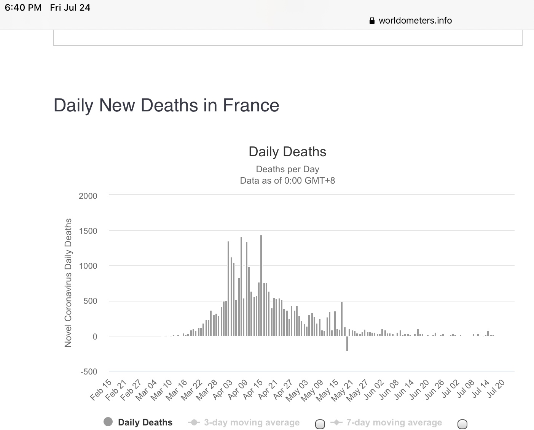Click the negative bar dipping below zero
The image size is (534, 430).
click(x=347, y=343)
